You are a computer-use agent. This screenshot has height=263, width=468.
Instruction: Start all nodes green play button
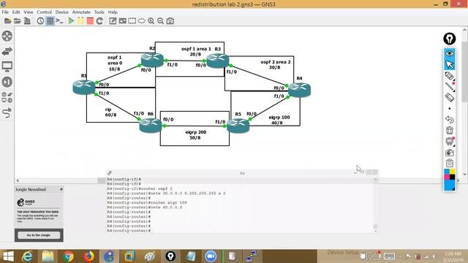click(x=71, y=21)
